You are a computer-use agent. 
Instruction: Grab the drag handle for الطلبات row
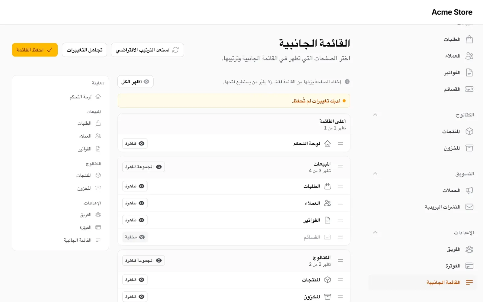pos(340,186)
